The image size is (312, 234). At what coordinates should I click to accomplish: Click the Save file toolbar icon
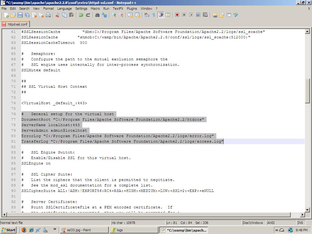pos(20,15)
